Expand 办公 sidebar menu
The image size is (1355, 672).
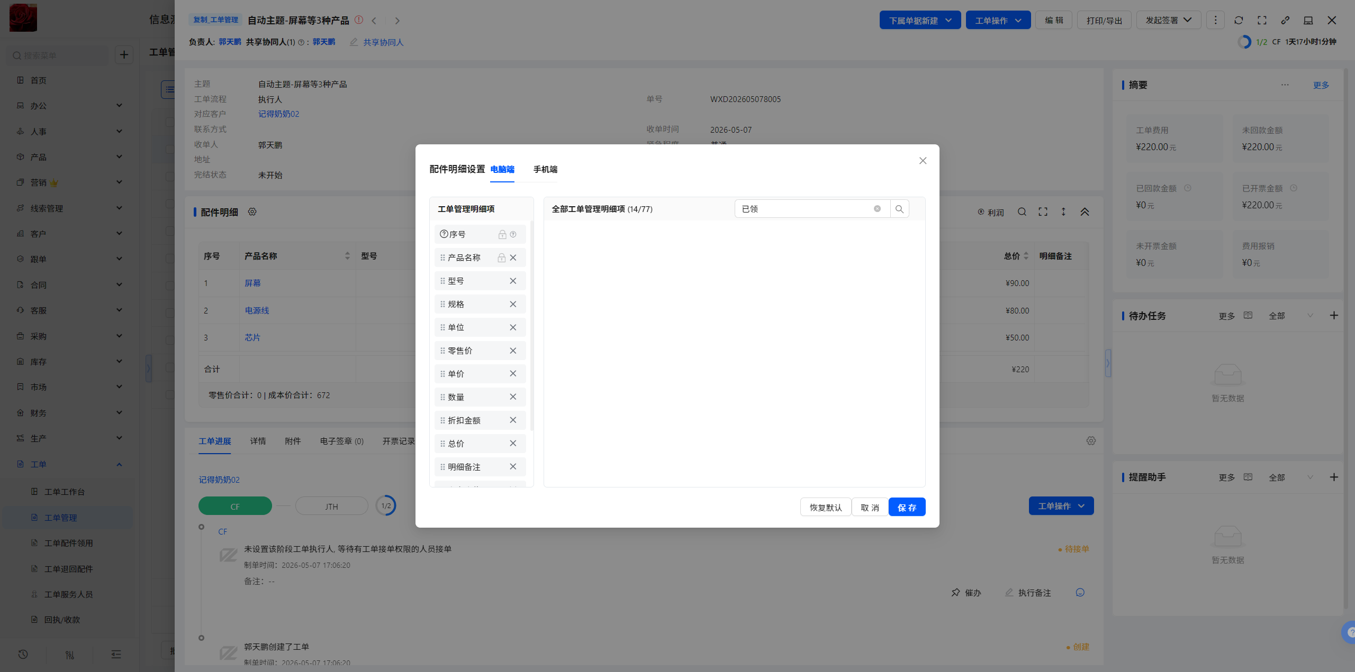pos(69,106)
